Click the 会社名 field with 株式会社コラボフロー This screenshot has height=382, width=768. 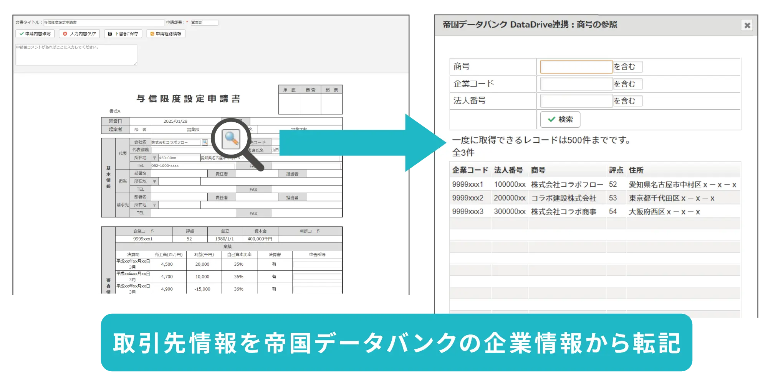pos(176,142)
